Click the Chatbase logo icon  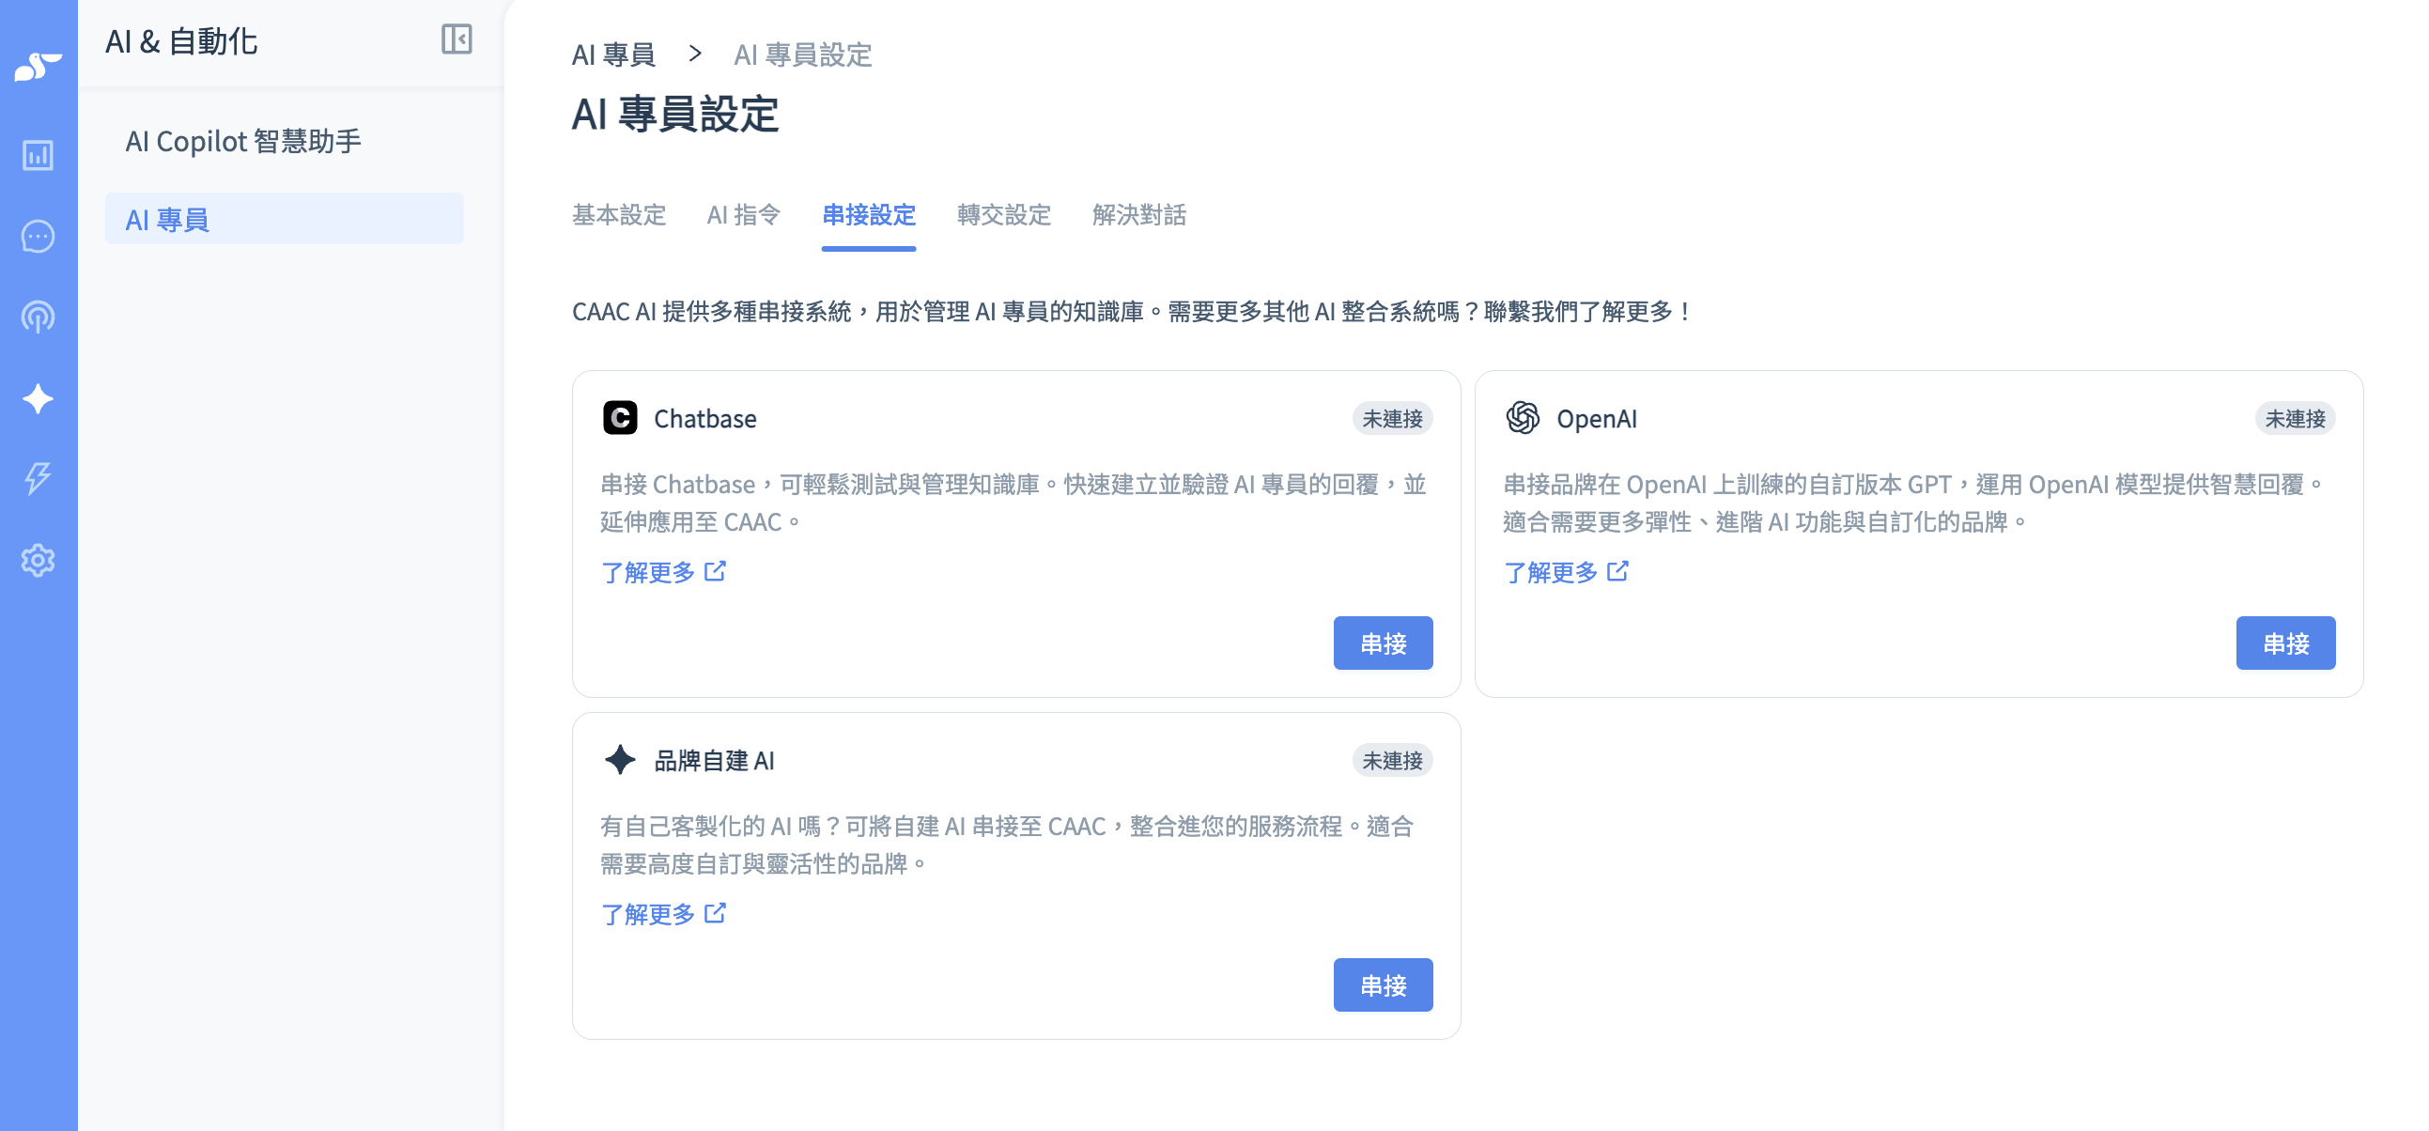tap(621, 418)
